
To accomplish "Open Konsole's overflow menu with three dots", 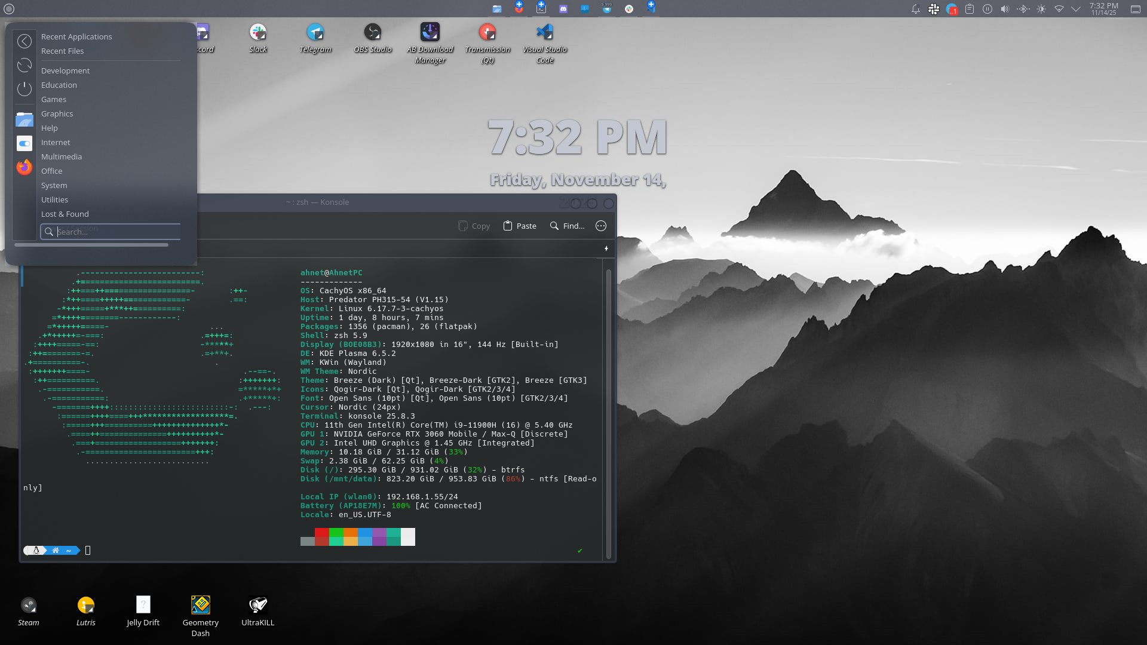I will (601, 226).
